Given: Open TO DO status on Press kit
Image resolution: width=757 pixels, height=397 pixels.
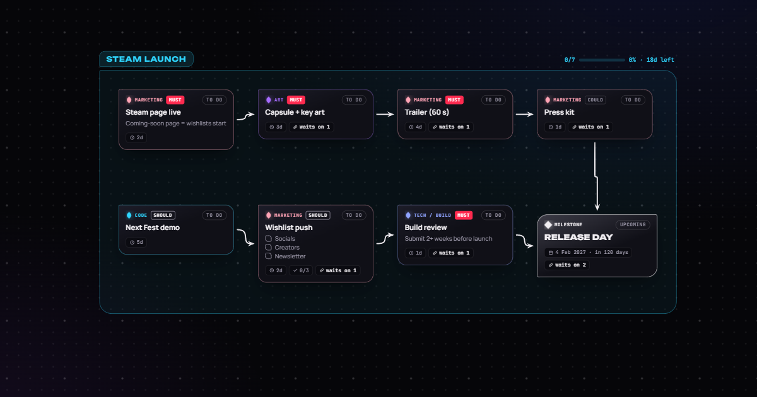Looking at the screenshot, I should click(633, 100).
